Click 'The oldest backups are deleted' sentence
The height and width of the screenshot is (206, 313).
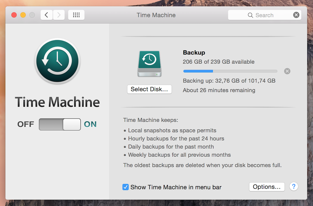point(202,165)
